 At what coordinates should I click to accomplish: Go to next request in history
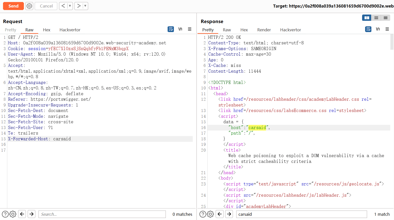79,6
